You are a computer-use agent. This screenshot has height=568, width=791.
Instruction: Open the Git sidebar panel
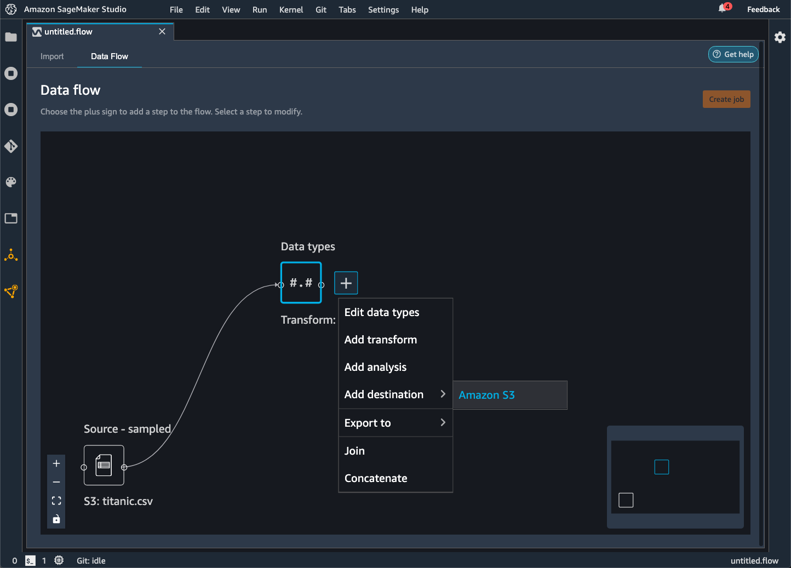[x=11, y=146]
